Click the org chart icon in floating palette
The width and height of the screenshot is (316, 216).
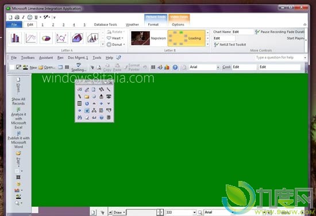point(94,110)
